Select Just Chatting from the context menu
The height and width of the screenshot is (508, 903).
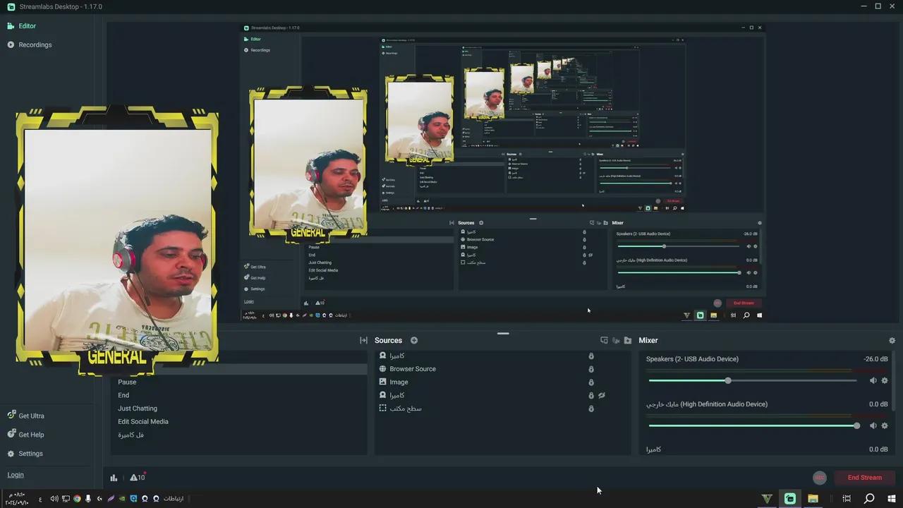[x=137, y=408]
